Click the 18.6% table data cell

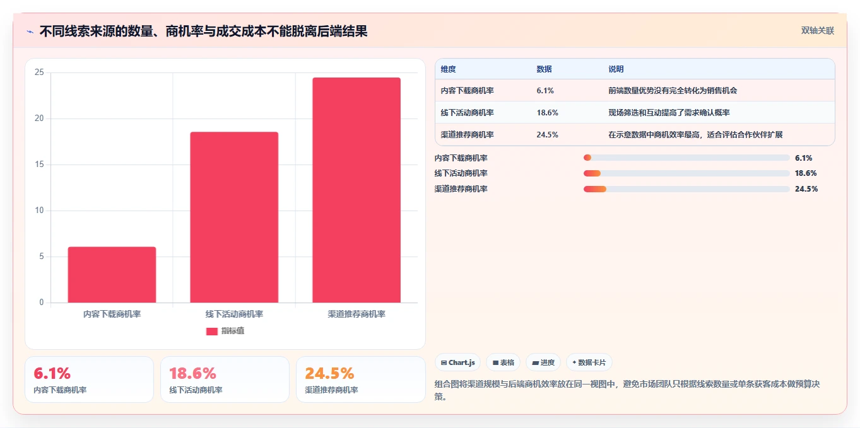[547, 113]
